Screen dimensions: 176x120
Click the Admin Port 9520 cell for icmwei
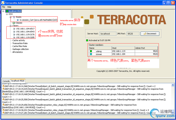click(146, 54)
